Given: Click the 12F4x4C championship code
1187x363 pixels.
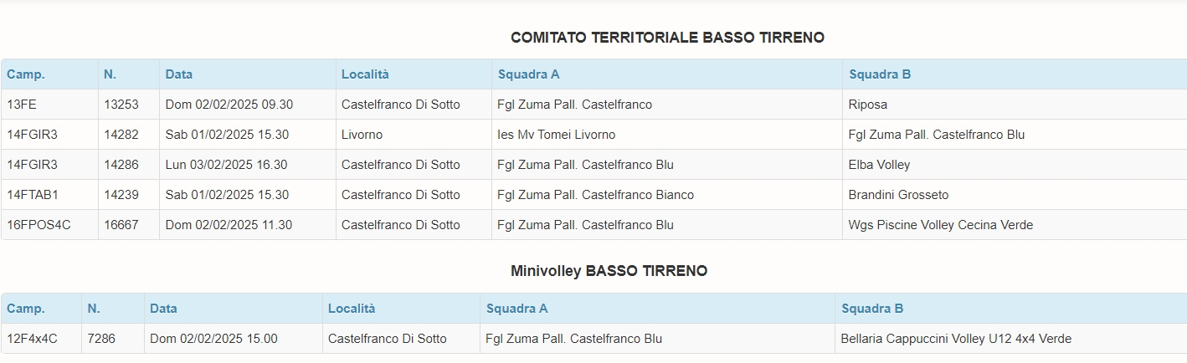Looking at the screenshot, I should click(32, 339).
